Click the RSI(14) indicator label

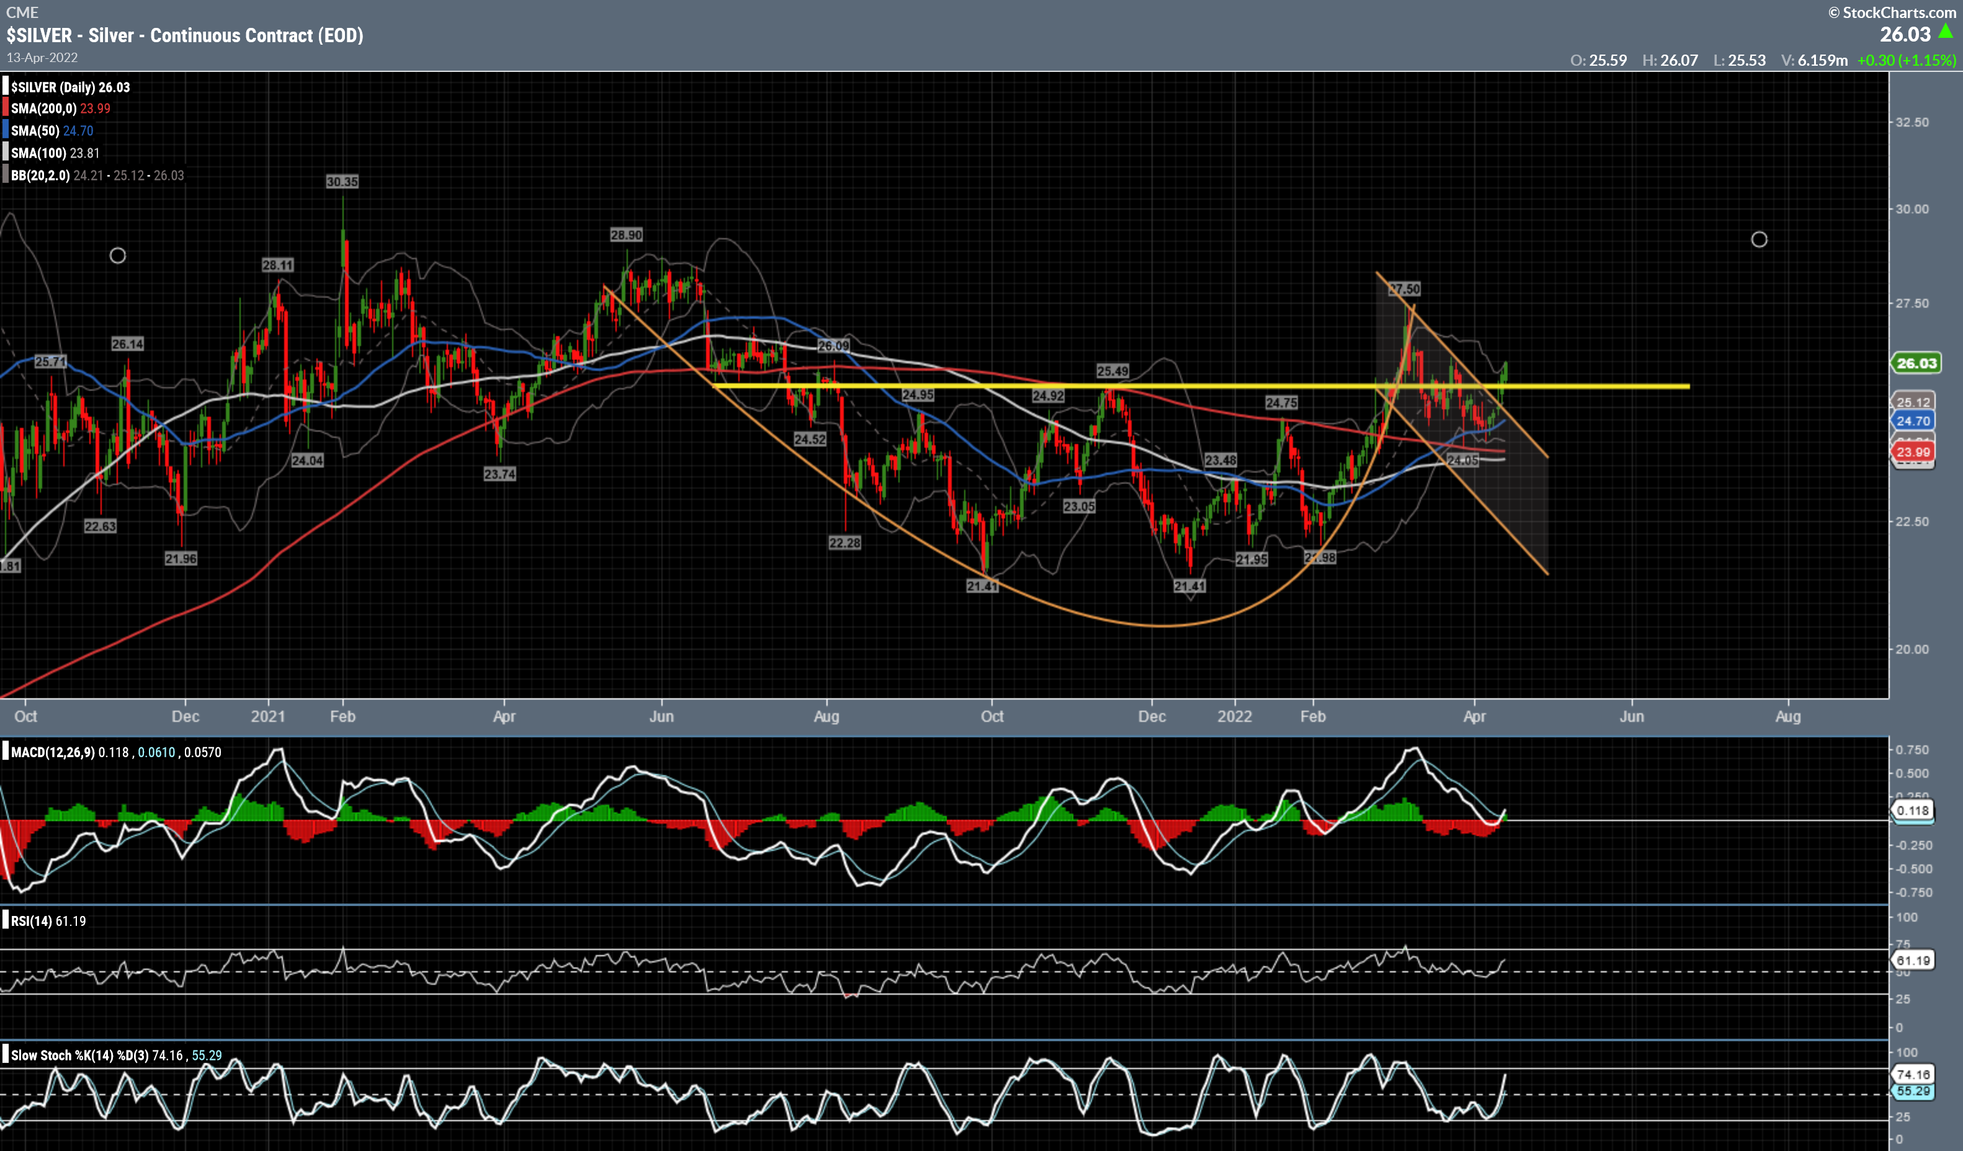[x=31, y=922]
